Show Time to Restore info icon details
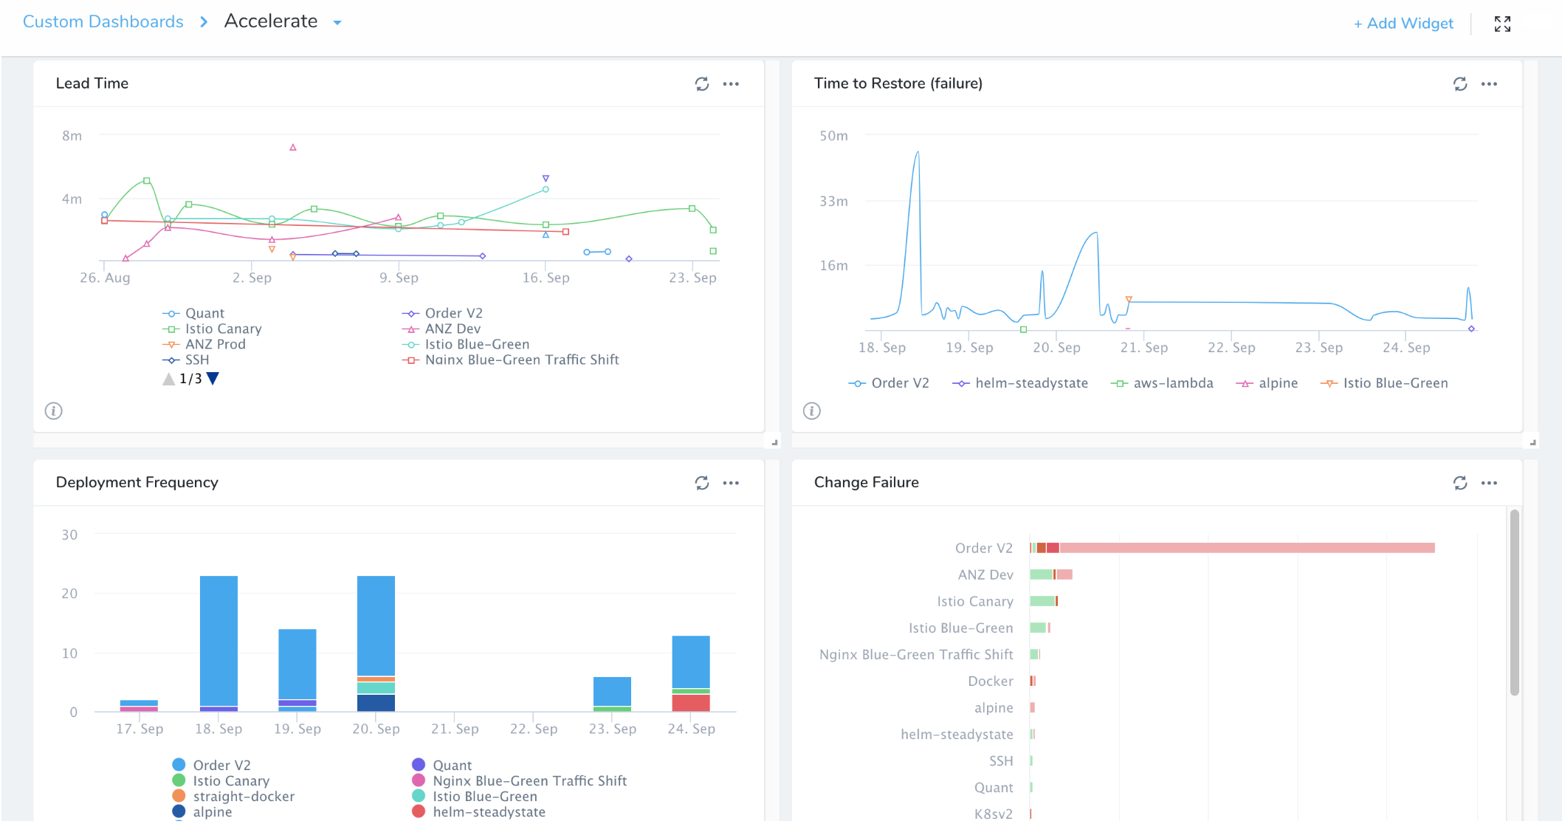1562x824 pixels. click(812, 411)
